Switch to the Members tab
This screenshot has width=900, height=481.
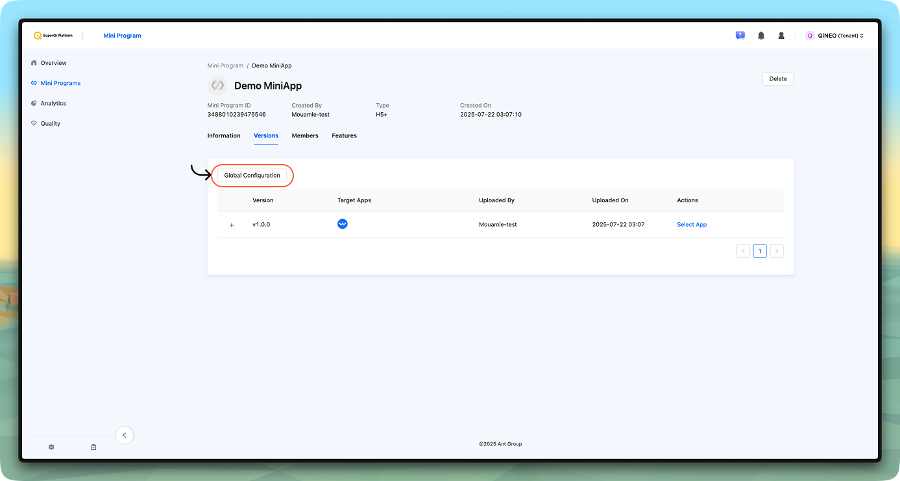click(x=305, y=135)
